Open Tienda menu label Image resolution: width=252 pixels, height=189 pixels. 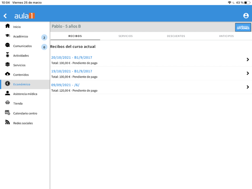[18, 103]
